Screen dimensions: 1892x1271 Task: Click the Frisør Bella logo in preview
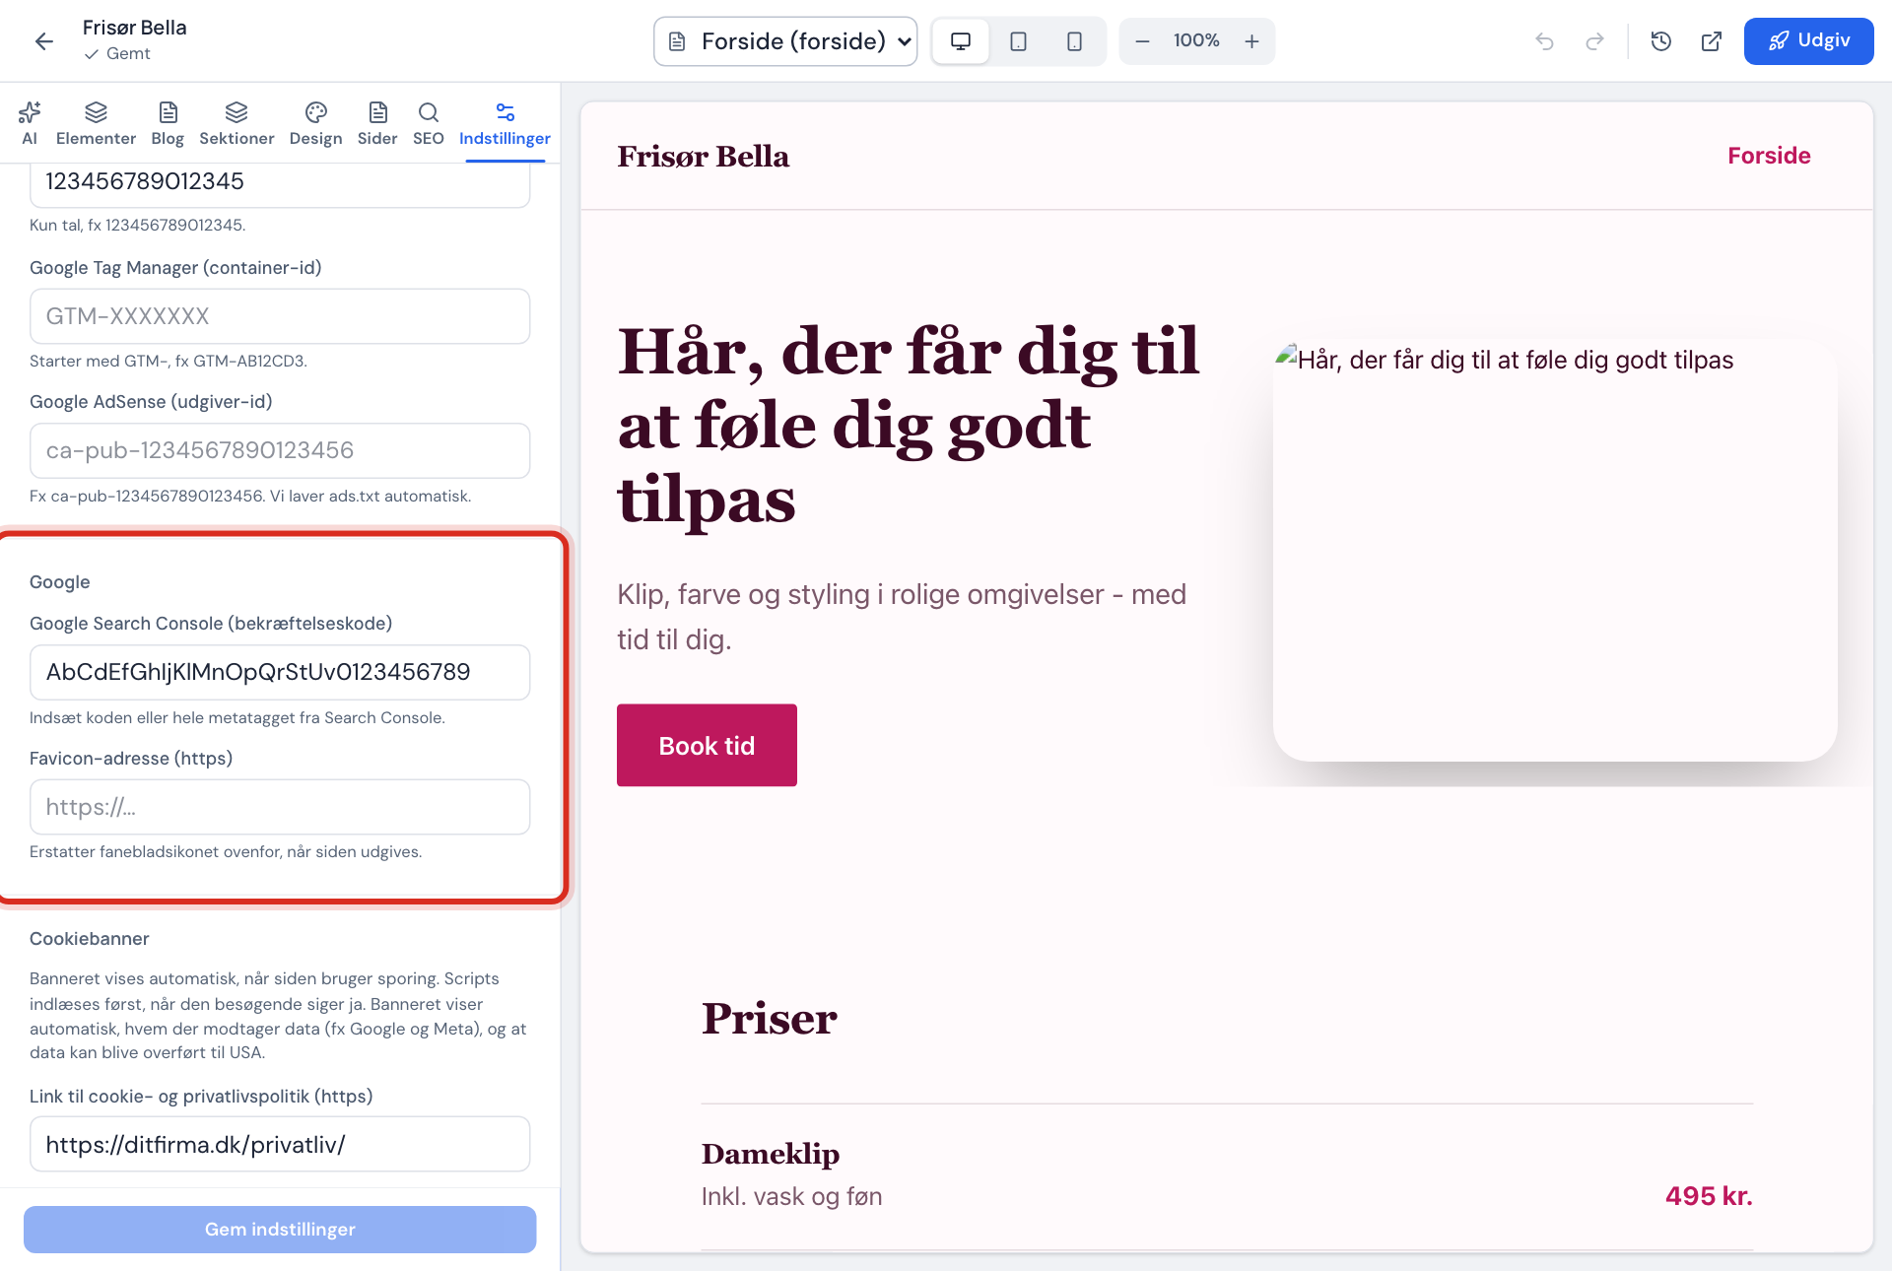[703, 156]
